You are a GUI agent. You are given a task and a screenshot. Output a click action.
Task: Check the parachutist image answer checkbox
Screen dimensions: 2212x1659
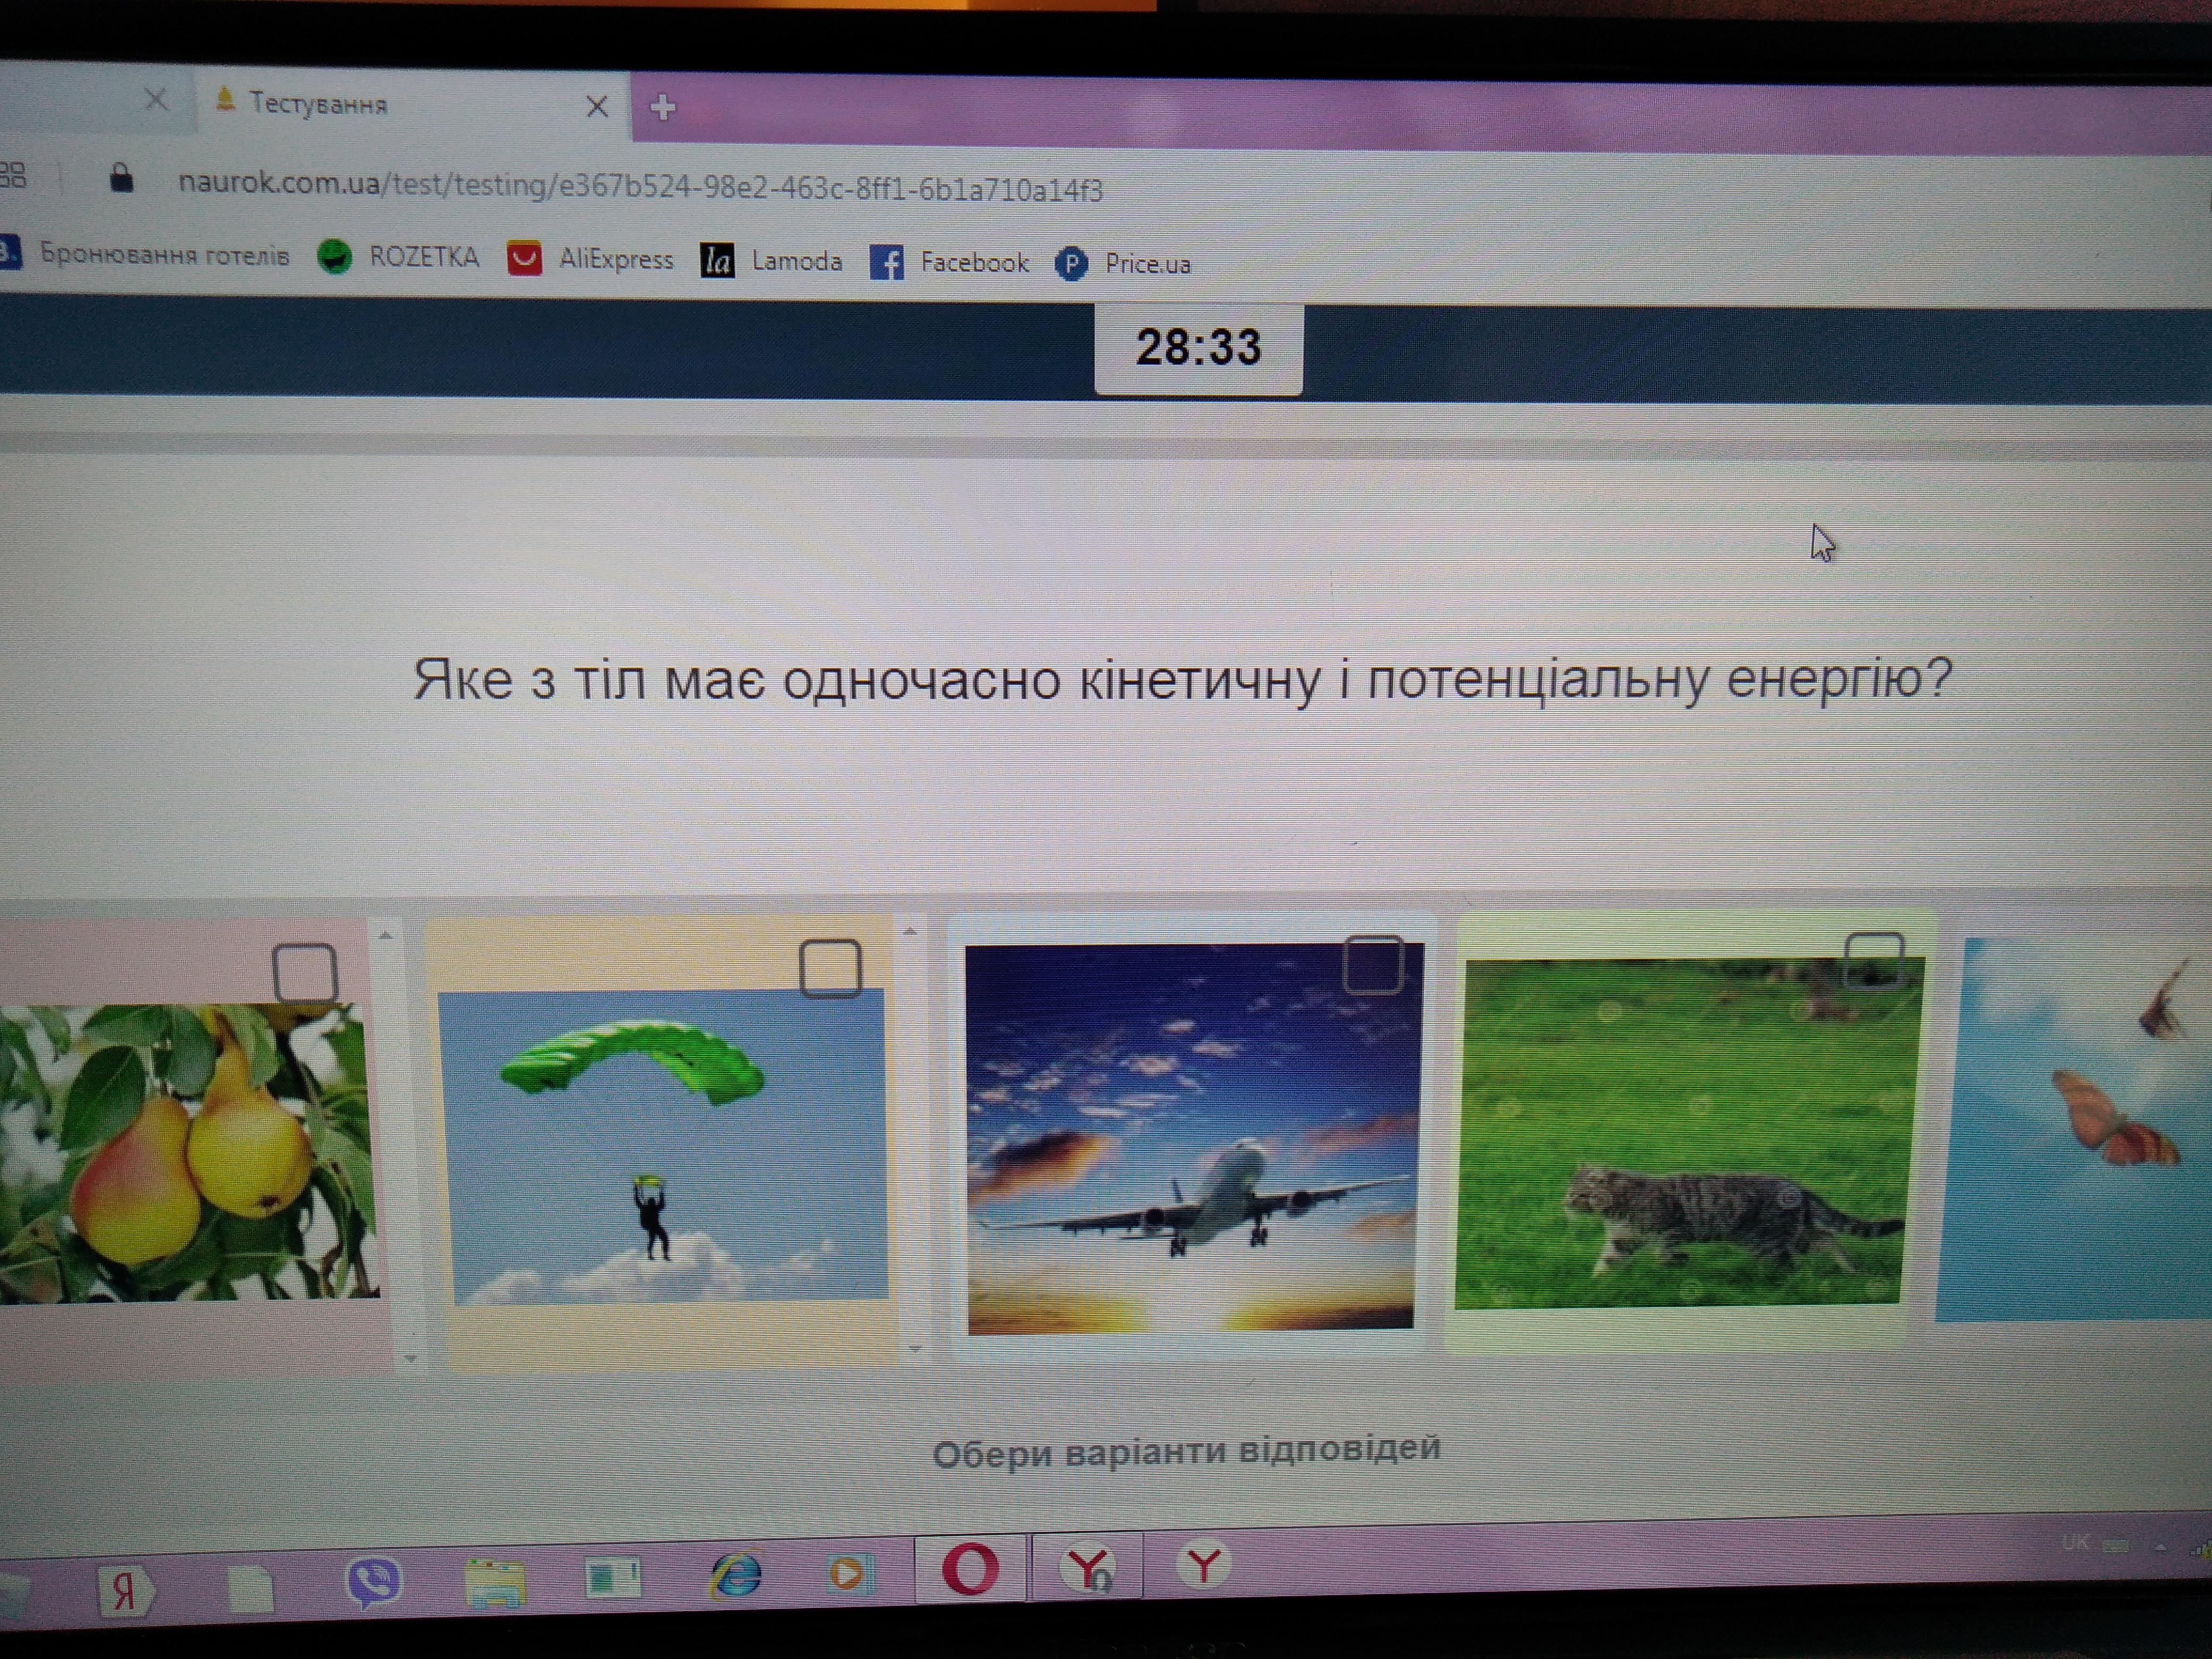[x=830, y=968]
